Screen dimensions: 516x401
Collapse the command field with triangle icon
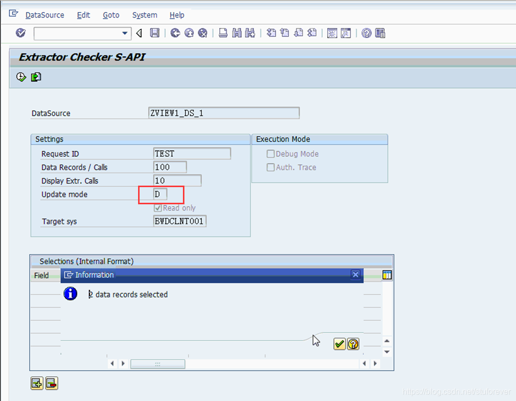tap(139, 33)
